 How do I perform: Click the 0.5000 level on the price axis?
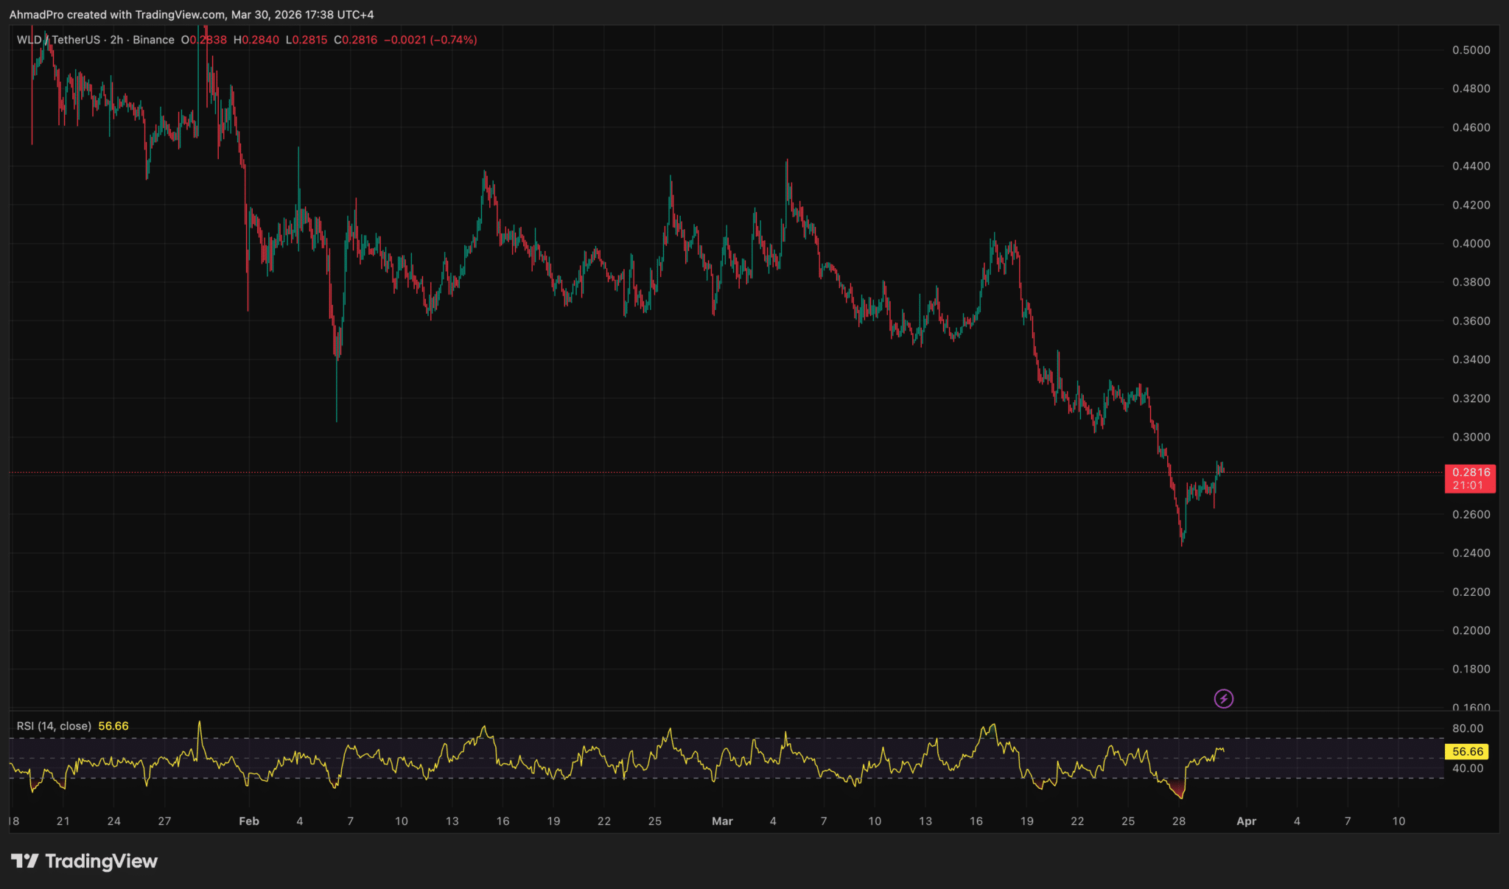click(1471, 50)
